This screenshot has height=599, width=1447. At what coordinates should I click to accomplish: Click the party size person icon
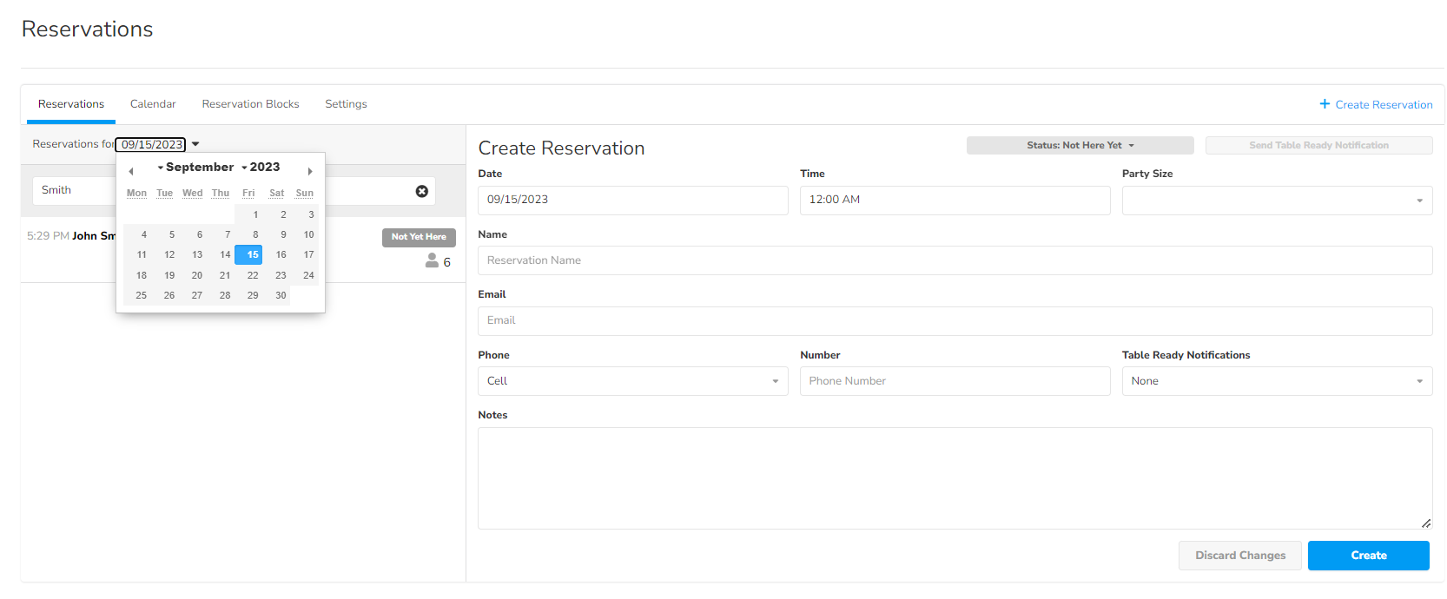[x=432, y=260]
